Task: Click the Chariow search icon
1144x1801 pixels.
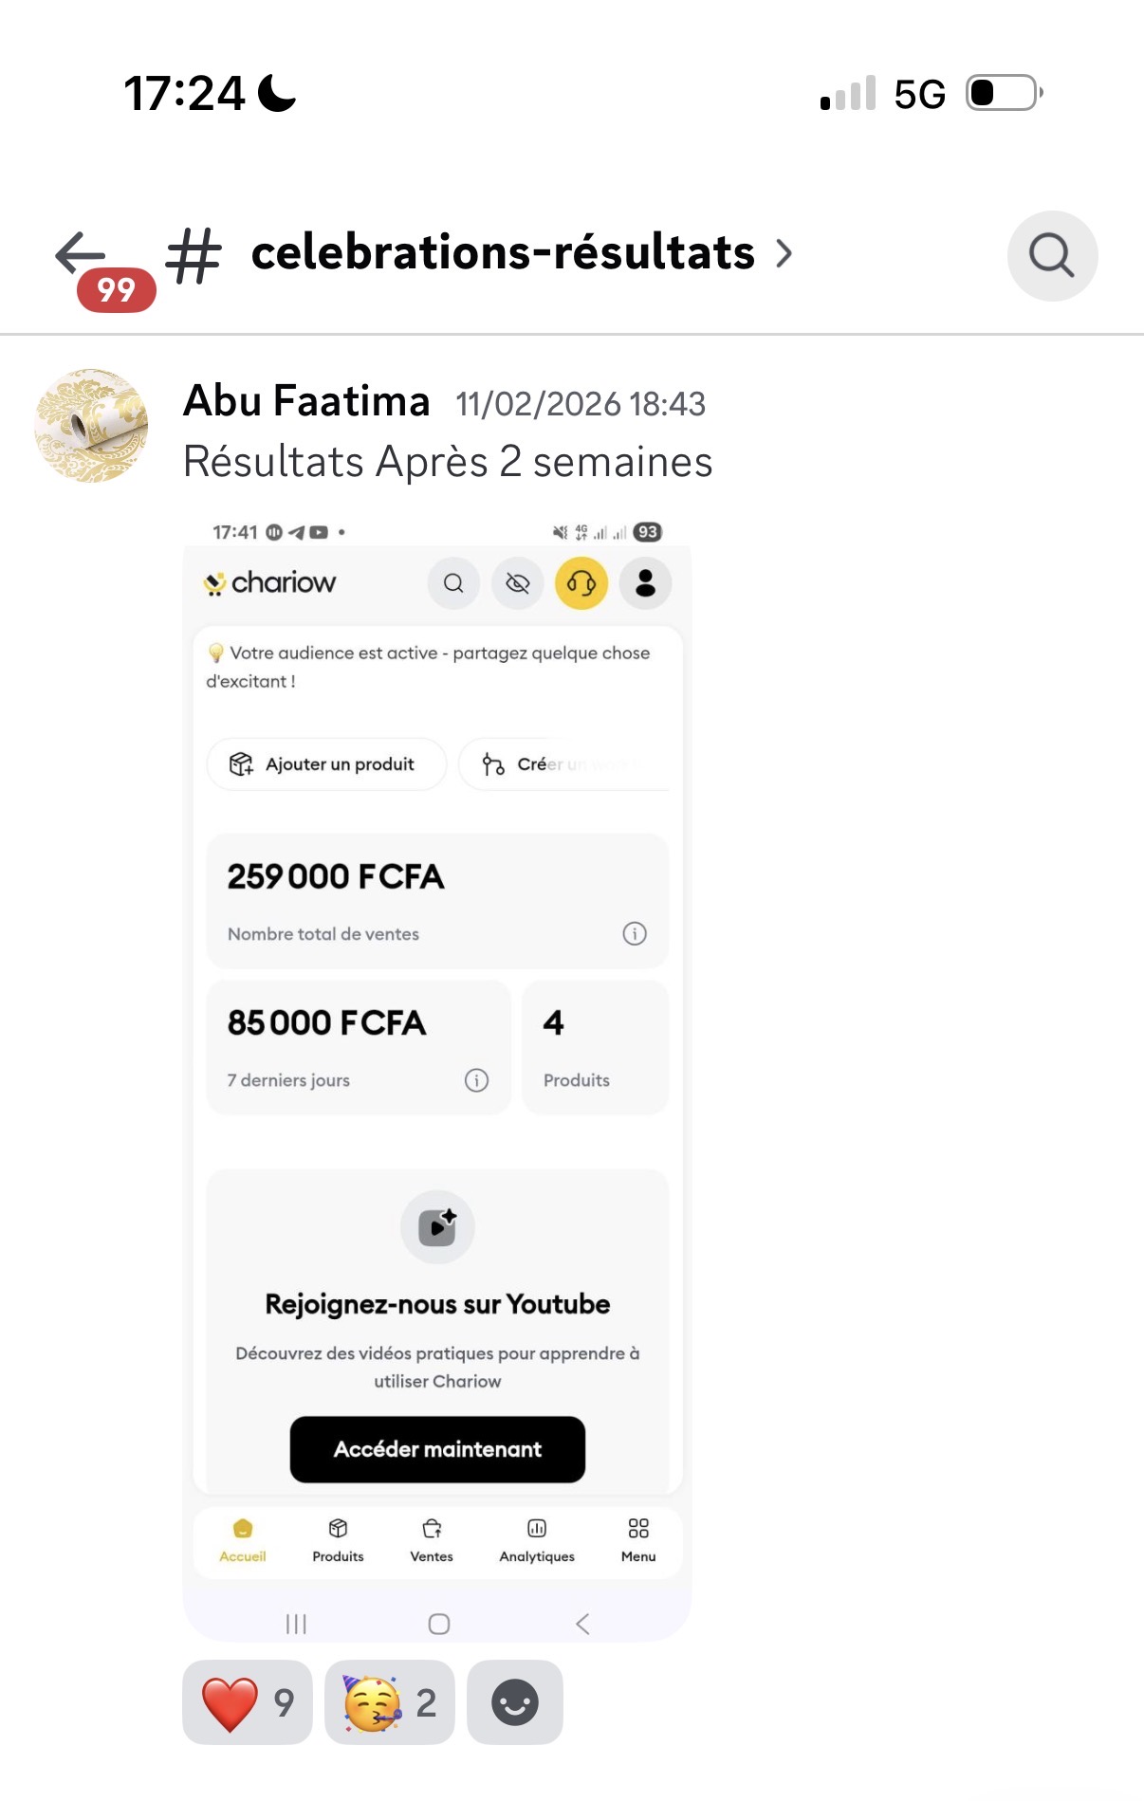Action: [x=453, y=583]
